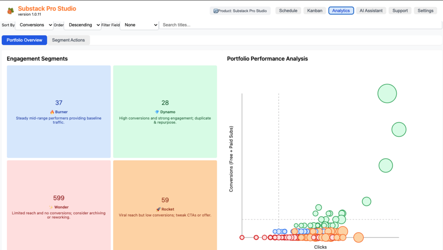Open the AI Assistant
Image resolution: width=443 pixels, height=250 pixels.
click(371, 11)
